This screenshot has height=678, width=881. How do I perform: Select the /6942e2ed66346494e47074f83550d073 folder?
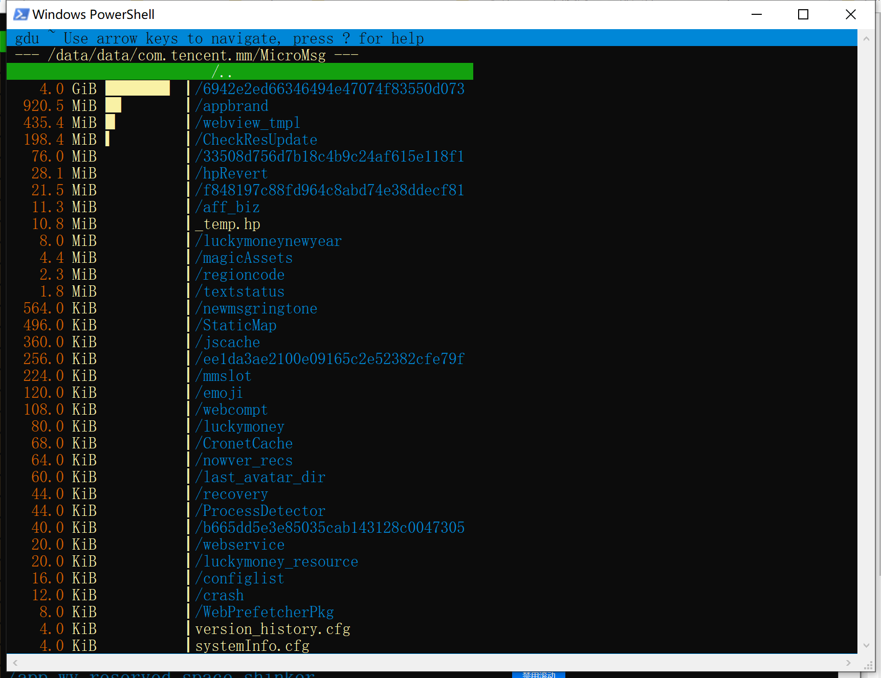point(330,88)
